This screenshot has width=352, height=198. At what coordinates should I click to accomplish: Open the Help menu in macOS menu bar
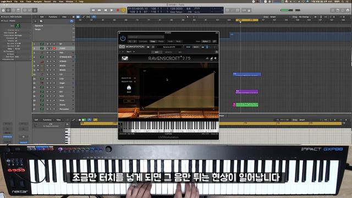pyautogui.click(x=81, y=1)
